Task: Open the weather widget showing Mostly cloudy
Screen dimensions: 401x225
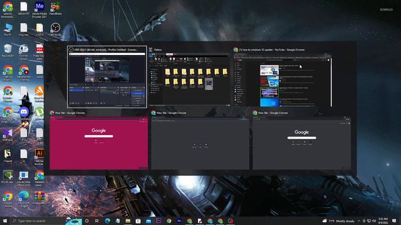Action: (x=338, y=221)
